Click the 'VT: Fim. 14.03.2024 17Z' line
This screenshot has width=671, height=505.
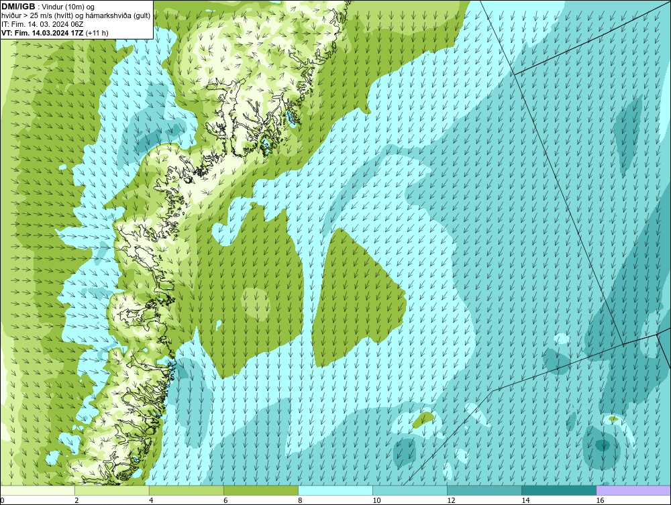55,33
